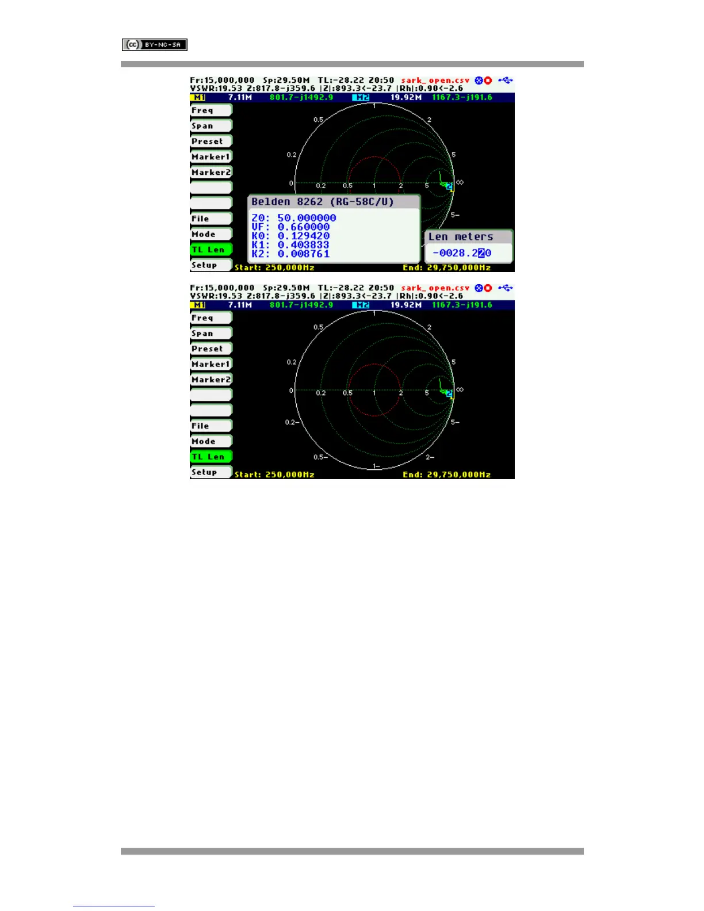Open Mode menu in lower screenshot
Screen dimensions: 704x911
[x=211, y=441]
